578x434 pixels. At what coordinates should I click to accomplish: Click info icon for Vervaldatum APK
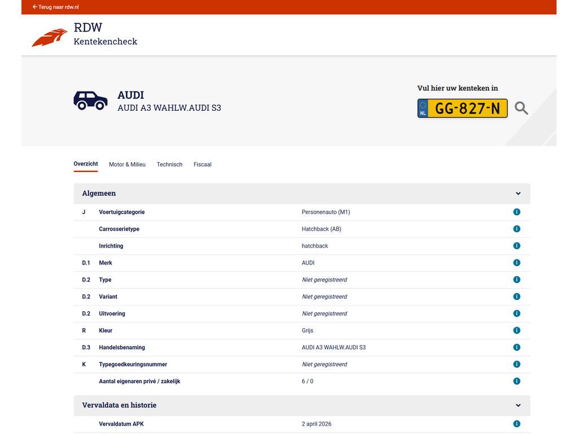tap(516, 424)
